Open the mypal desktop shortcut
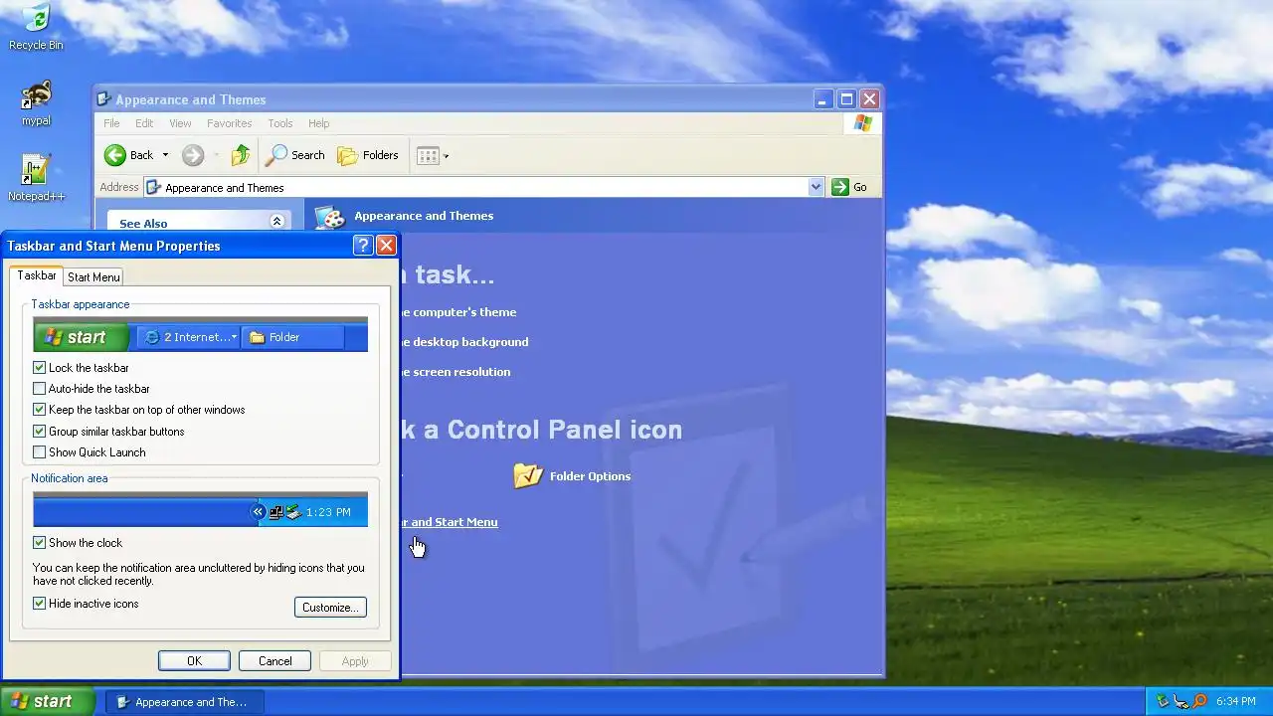The width and height of the screenshot is (1273, 716). [x=36, y=102]
